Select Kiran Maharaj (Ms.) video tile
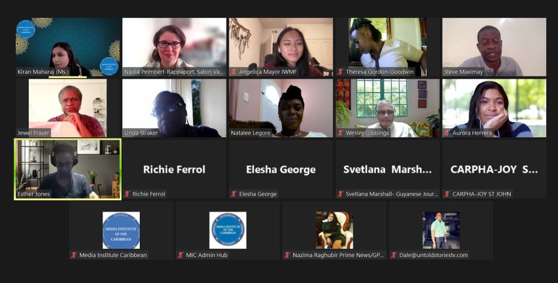The width and height of the screenshot is (558, 283). pos(68,47)
